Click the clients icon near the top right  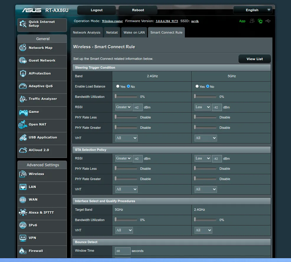click(x=251, y=21)
